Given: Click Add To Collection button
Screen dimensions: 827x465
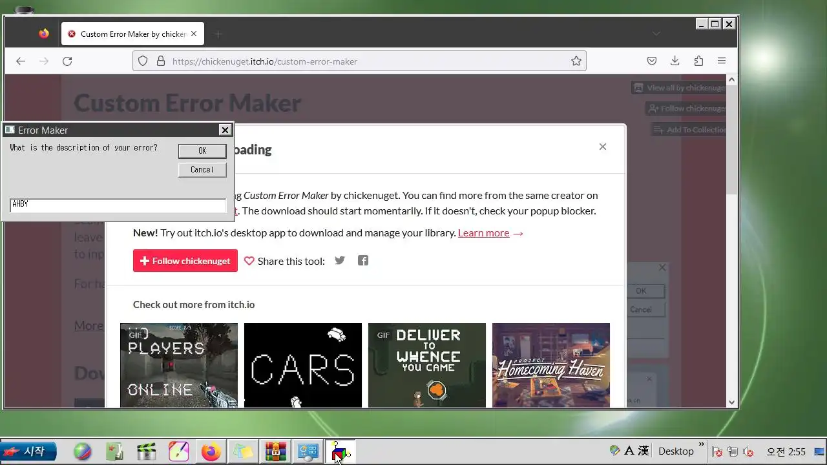Looking at the screenshot, I should tap(689, 130).
